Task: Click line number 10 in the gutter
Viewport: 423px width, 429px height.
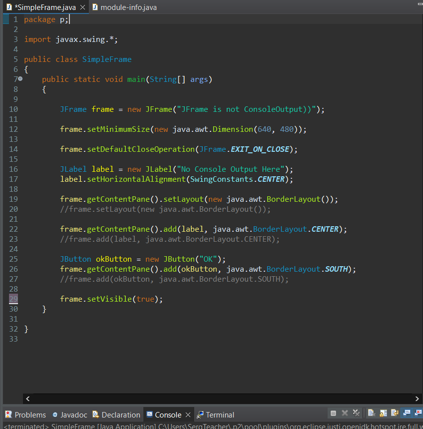Action: pyautogui.click(x=13, y=109)
